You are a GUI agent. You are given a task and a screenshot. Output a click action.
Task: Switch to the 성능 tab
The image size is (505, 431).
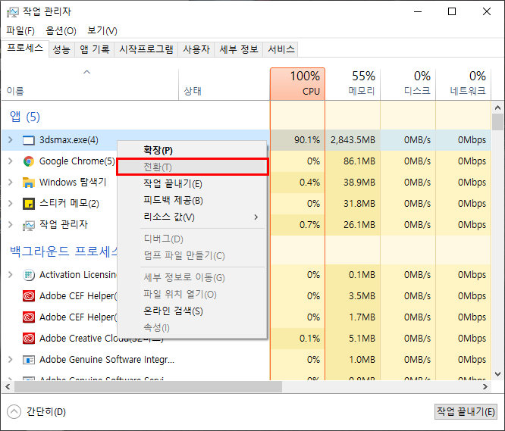click(x=61, y=49)
